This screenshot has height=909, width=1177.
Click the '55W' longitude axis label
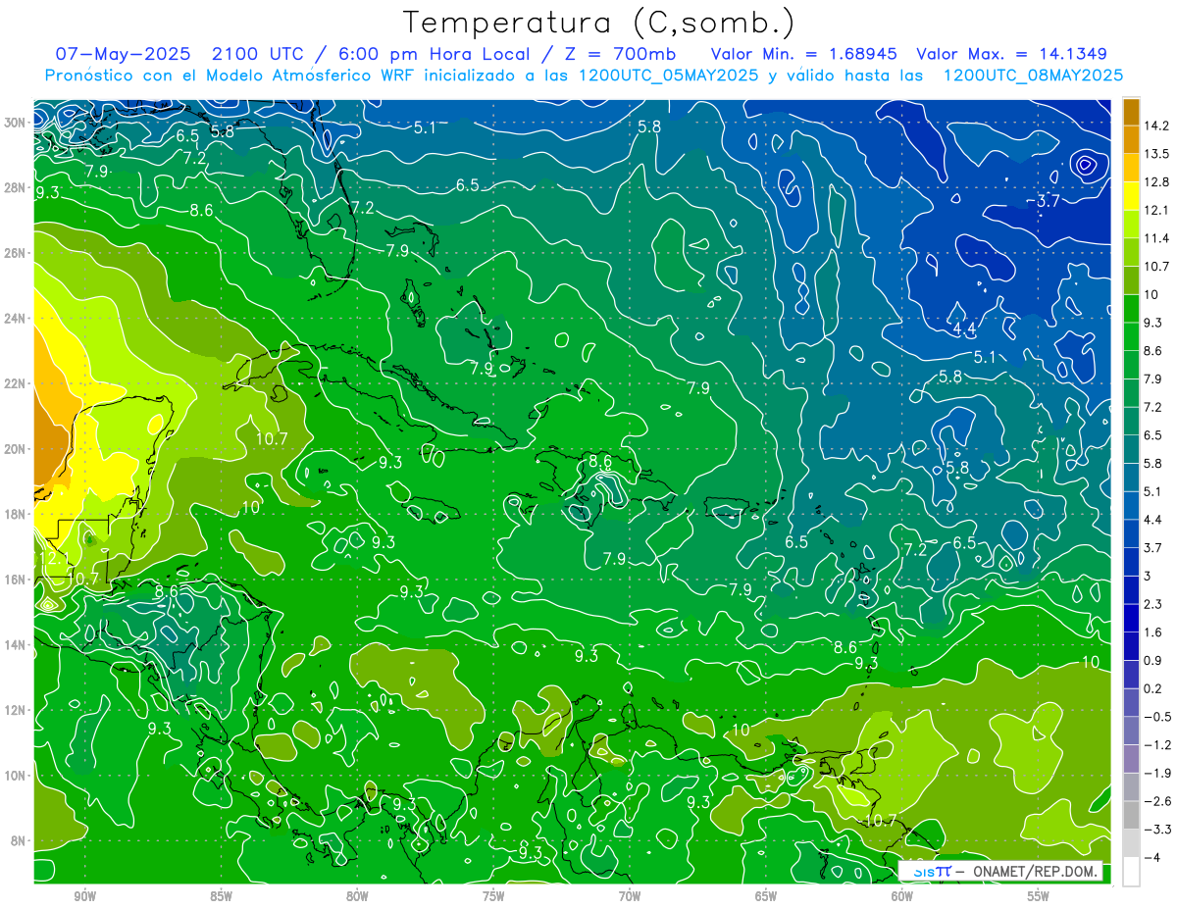pyautogui.click(x=1039, y=896)
